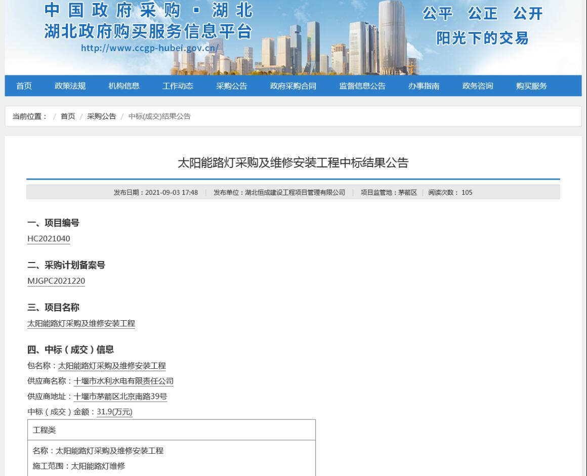
Task: Open 监督信息公告 from the navigation bar
Action: 362,86
